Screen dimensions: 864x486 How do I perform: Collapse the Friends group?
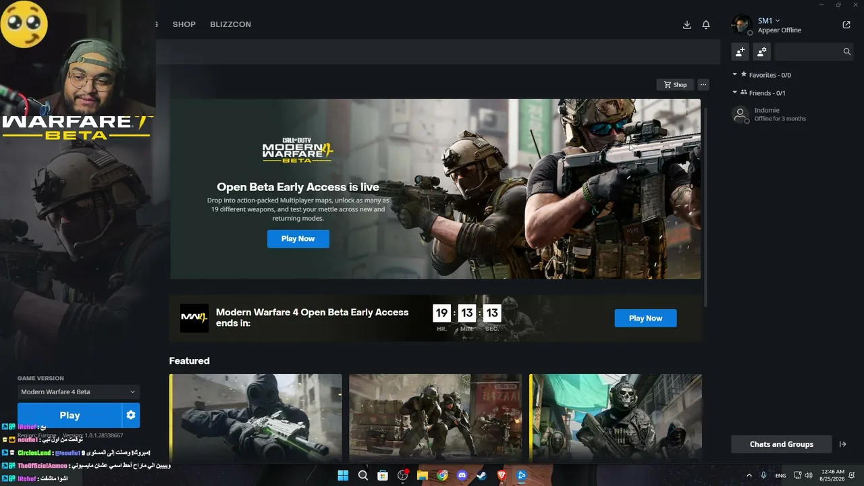(735, 92)
